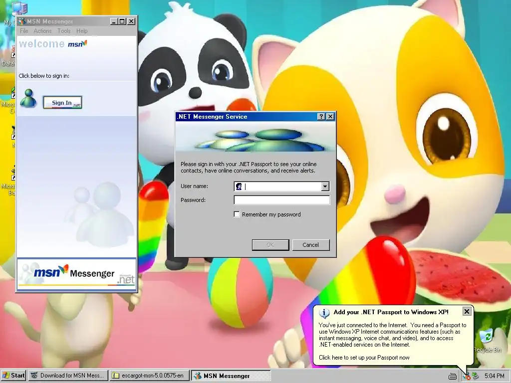Expand the User name dropdown arrow
Viewport: 511px width, 383px height.
pyautogui.click(x=325, y=187)
